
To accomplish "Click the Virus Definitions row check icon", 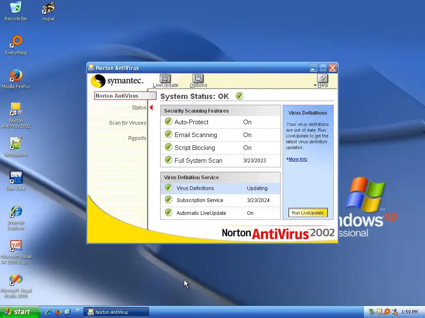I will (x=169, y=188).
